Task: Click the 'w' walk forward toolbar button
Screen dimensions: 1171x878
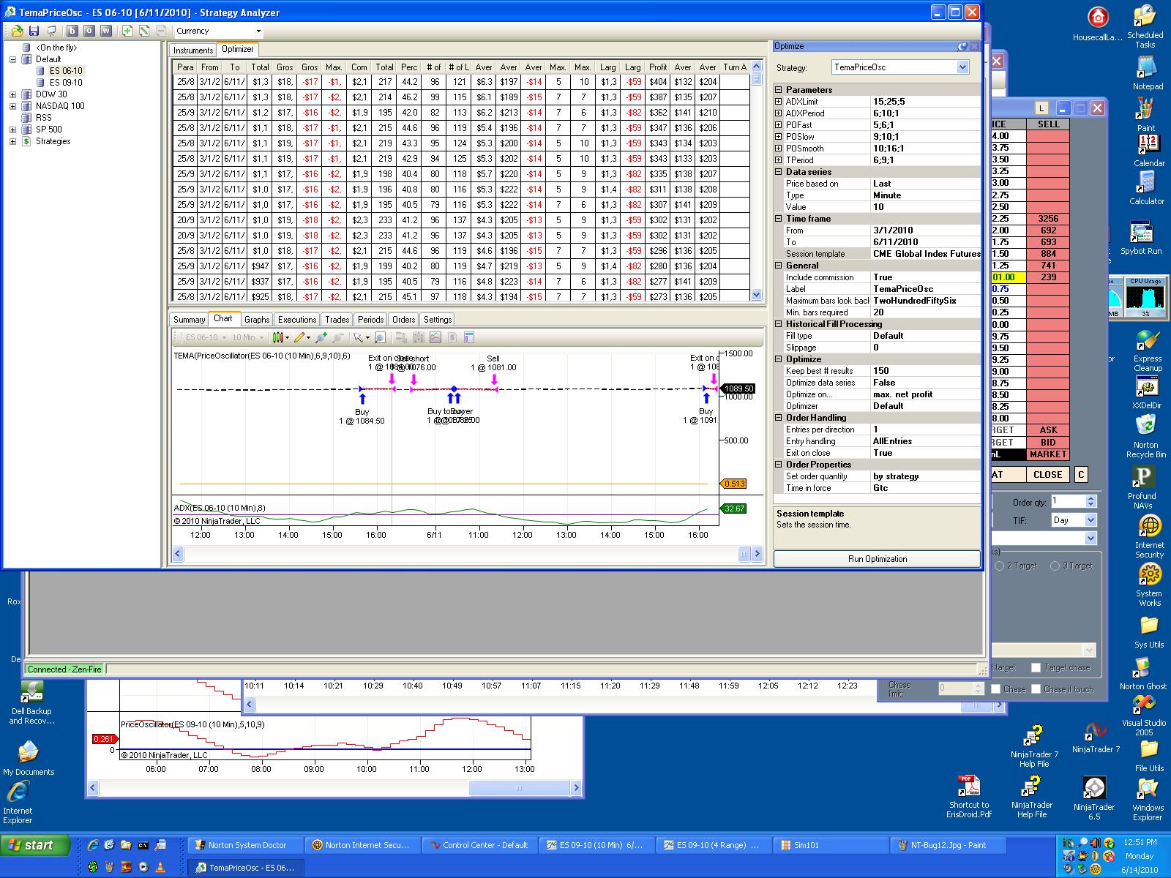Action: 106,31
